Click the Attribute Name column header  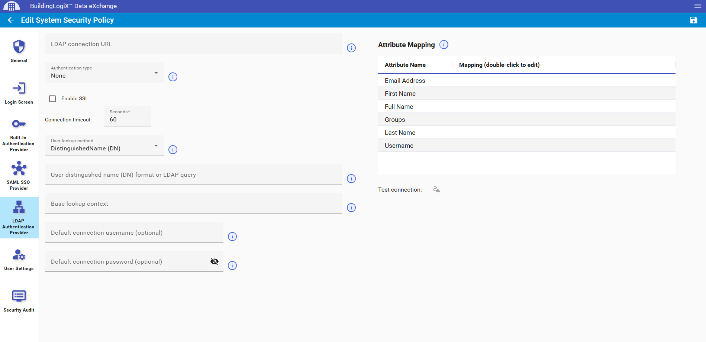coord(415,65)
